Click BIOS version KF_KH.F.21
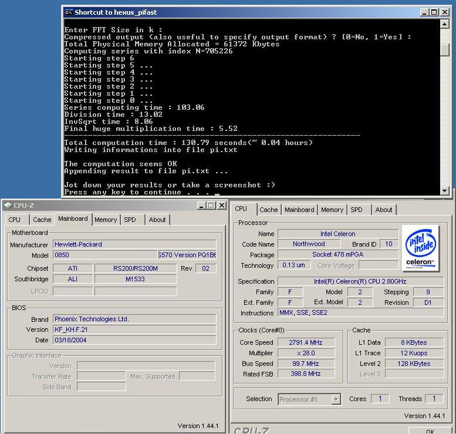The width and height of the screenshot is (456, 434). [x=134, y=329]
